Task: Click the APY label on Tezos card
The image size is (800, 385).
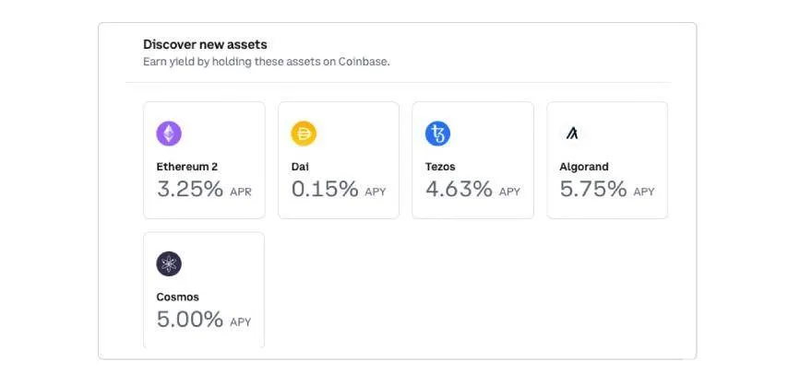Action: 509,192
